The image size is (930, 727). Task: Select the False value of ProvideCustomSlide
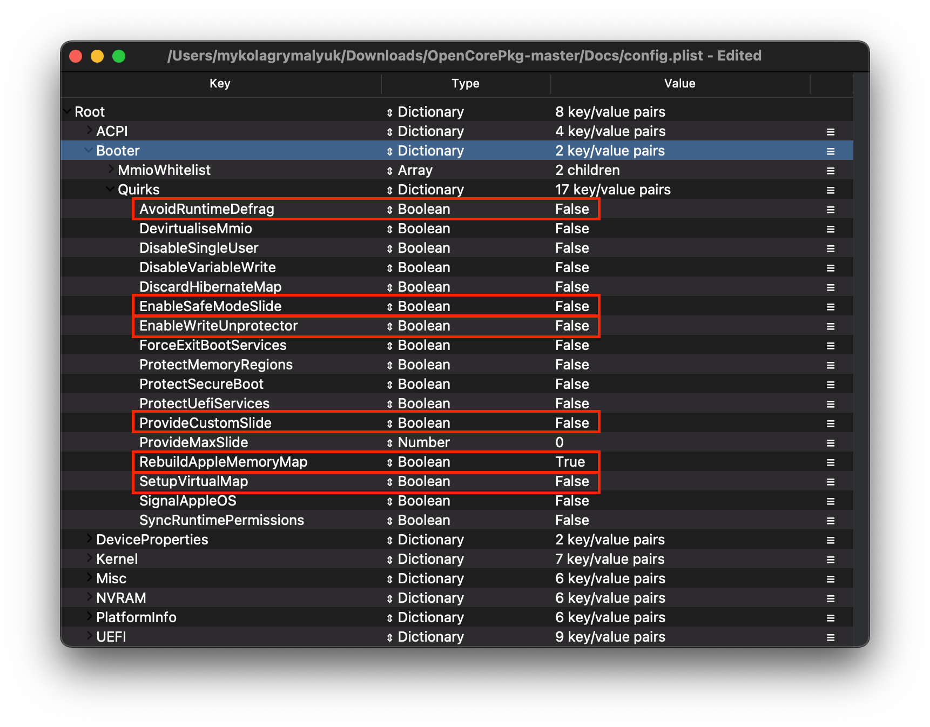click(x=572, y=423)
